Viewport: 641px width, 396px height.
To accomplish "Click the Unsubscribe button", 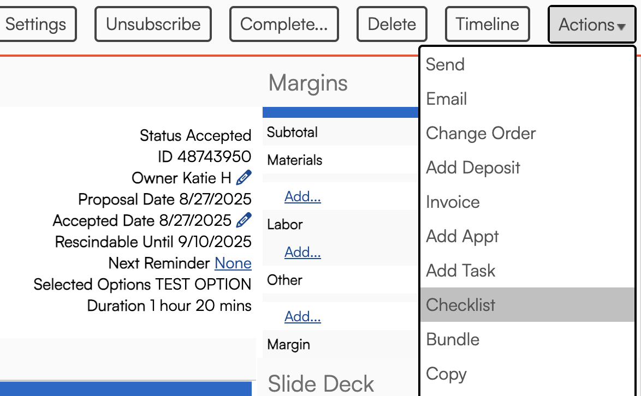I will click(153, 25).
